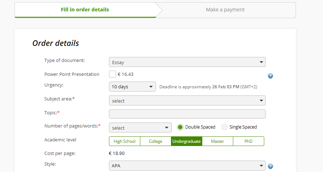Expand the Urgency 10 days dropdown

click(132, 87)
